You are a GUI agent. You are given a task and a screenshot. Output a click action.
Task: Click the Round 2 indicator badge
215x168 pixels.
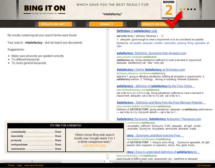tap(169, 8)
